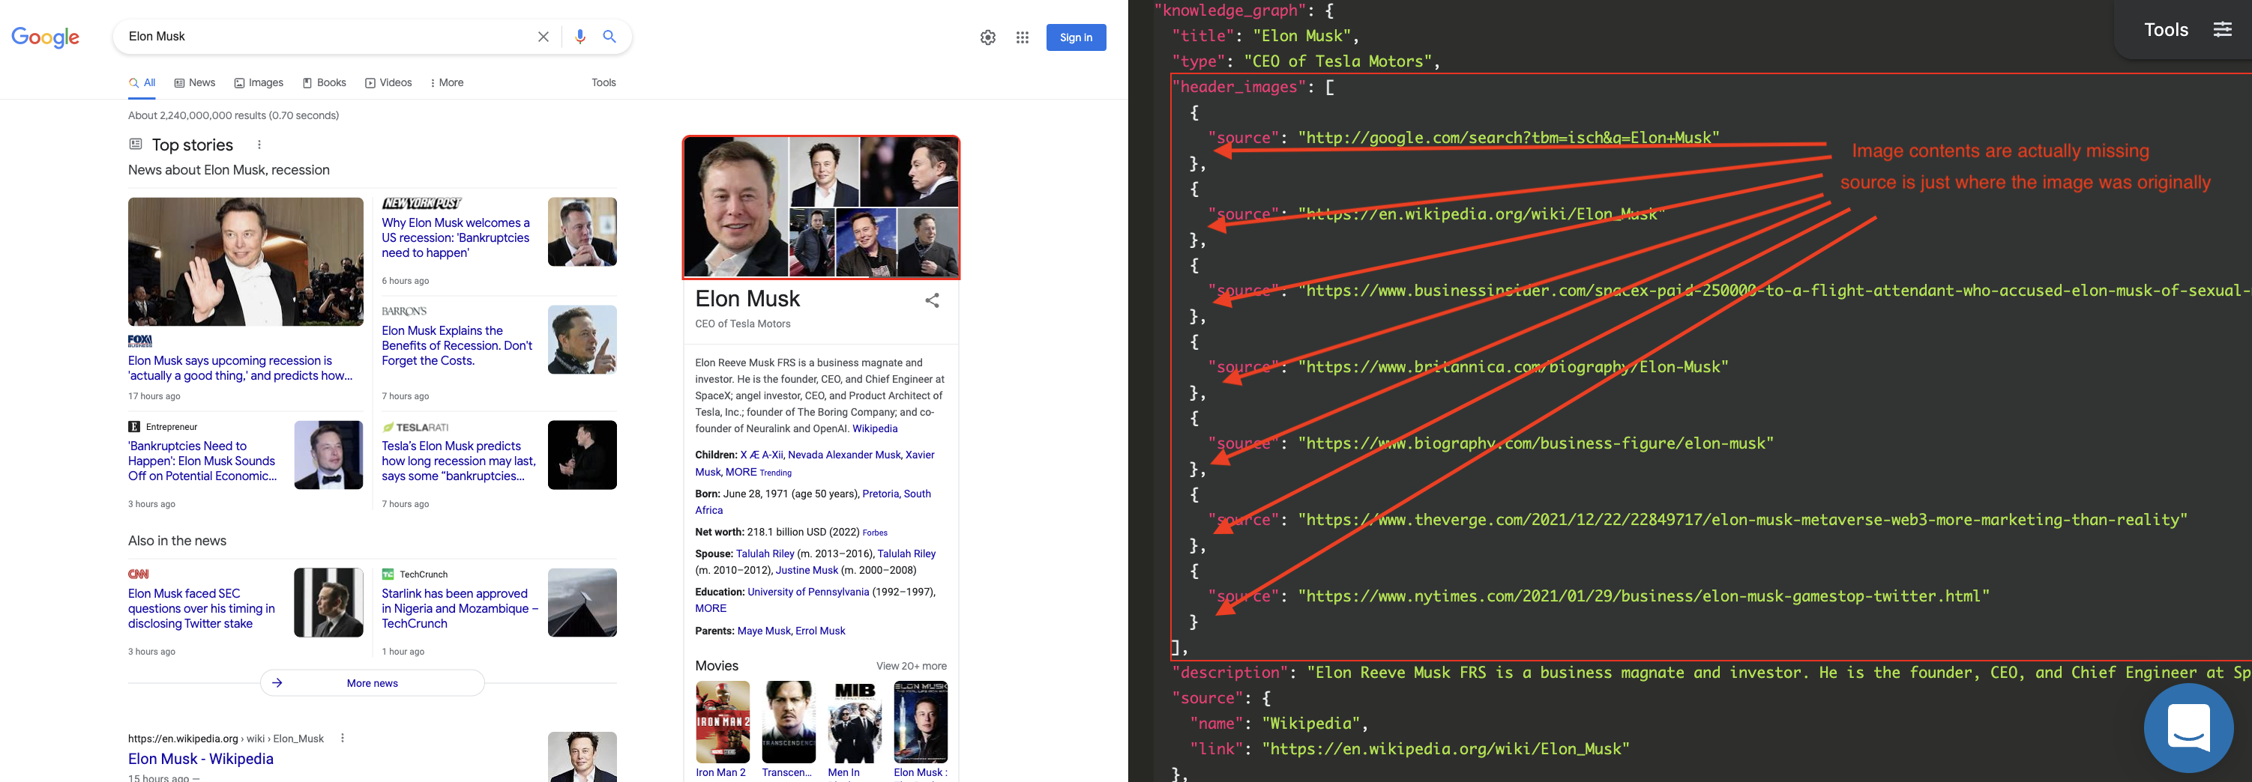The width and height of the screenshot is (2252, 782).
Task: Open the Top stories three-dot menu
Action: [259, 144]
